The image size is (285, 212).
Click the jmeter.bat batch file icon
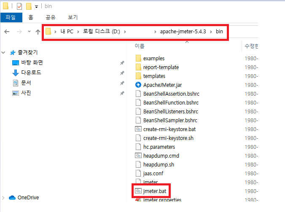pyautogui.click(x=138, y=191)
